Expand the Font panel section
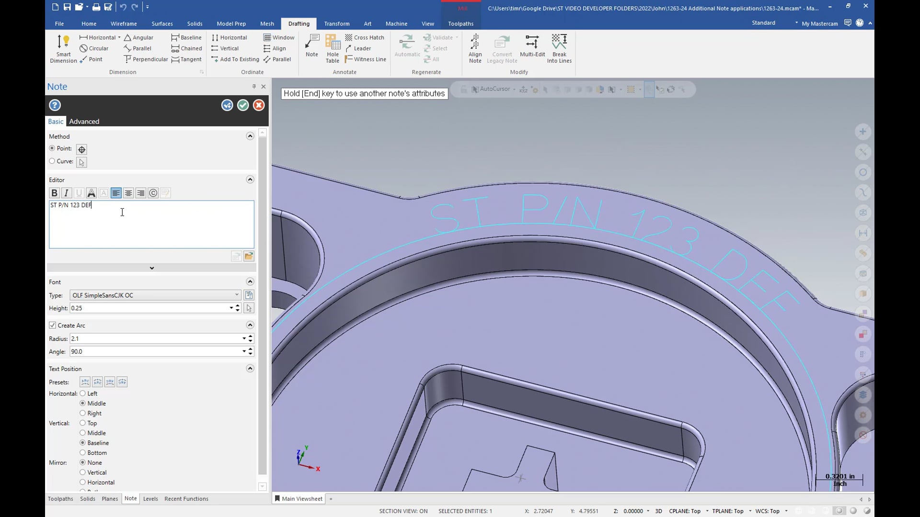 click(250, 281)
